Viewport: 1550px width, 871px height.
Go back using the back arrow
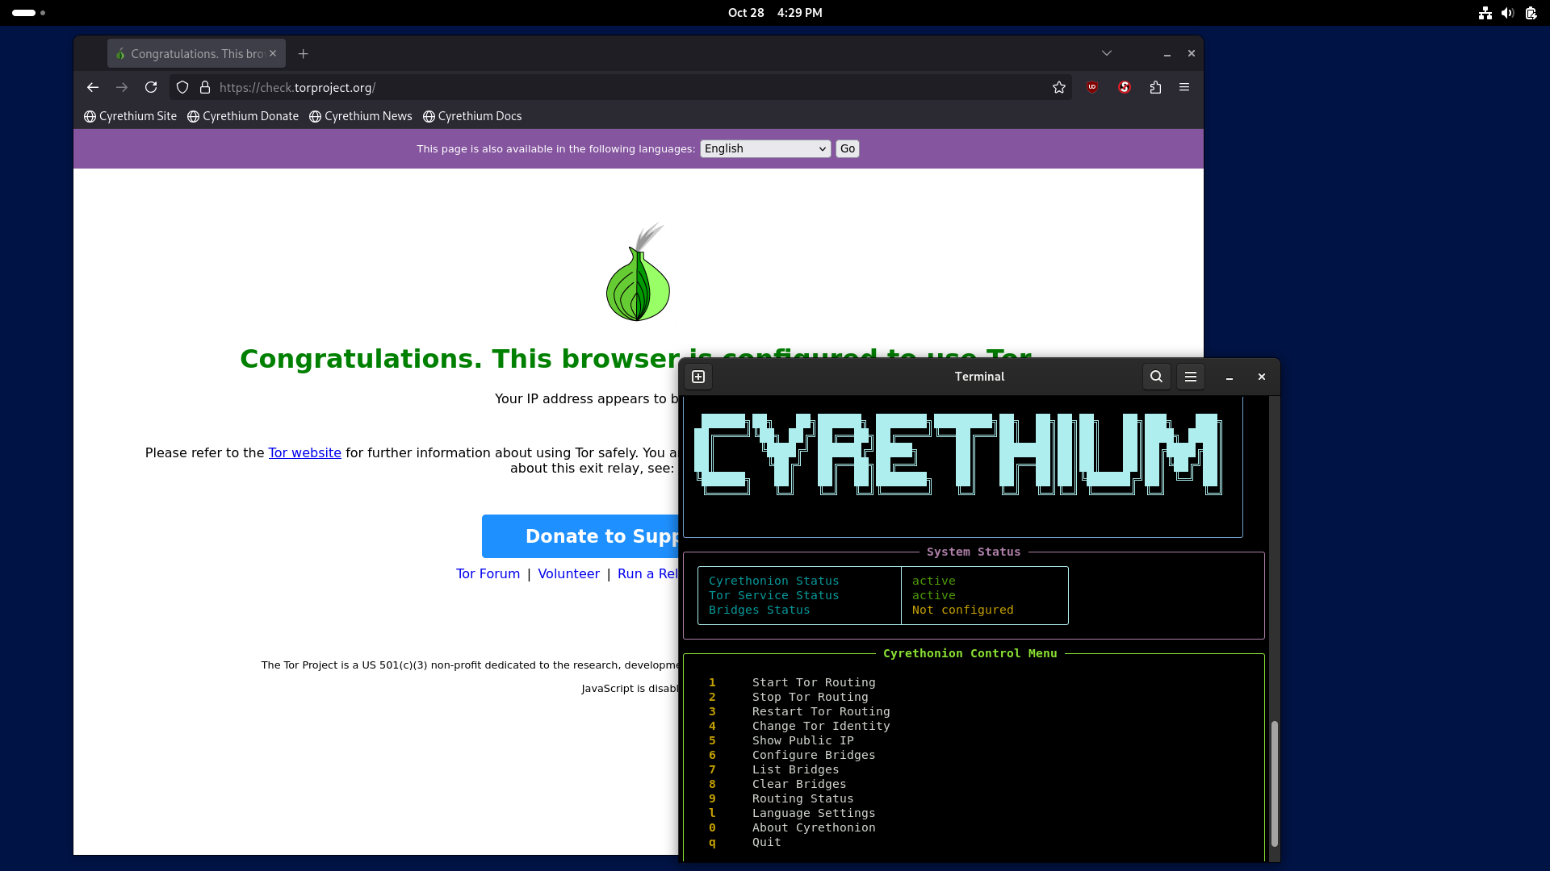click(92, 87)
